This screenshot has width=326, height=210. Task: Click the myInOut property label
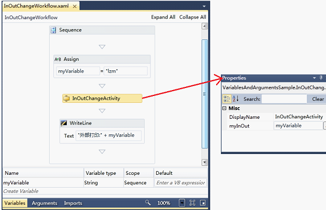(239, 126)
